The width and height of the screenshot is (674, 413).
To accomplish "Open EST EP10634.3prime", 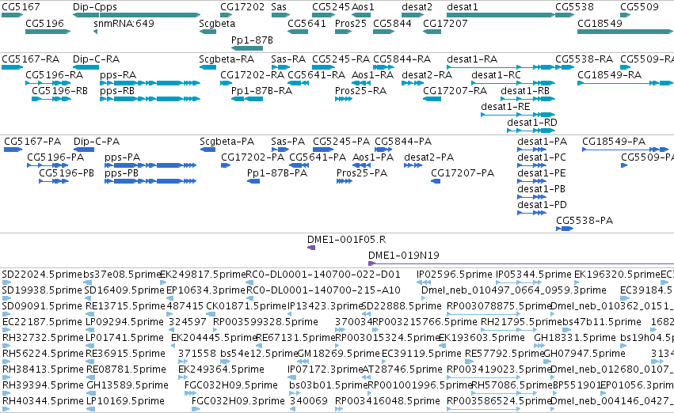I will pos(206,290).
